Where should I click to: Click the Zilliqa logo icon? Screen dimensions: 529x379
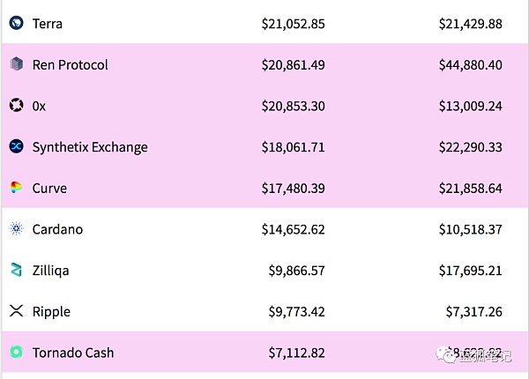pos(16,271)
